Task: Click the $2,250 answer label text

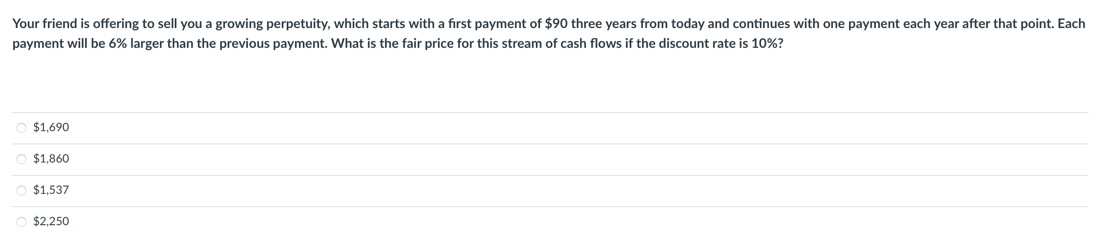Action: click(51, 221)
